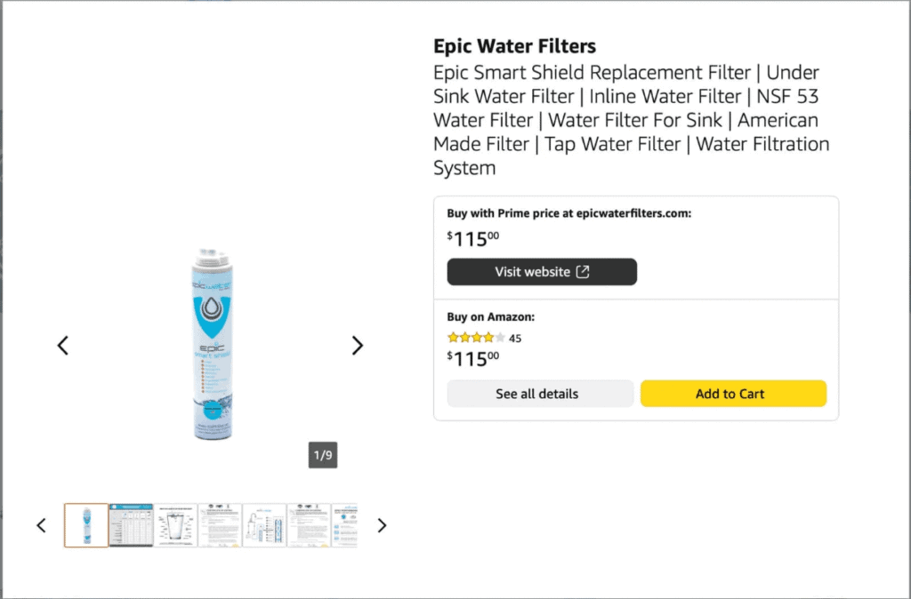The height and width of the screenshot is (599, 911).
Task: Advance the thumbnail strip with the right chevron
Action: 382,525
